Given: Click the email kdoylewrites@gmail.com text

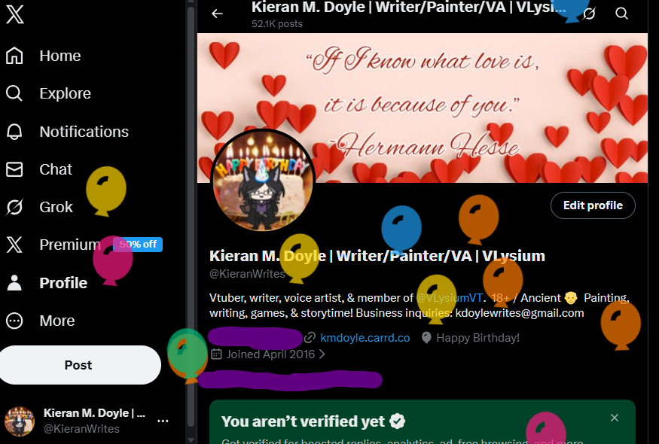Looking at the screenshot, I should point(520,313).
